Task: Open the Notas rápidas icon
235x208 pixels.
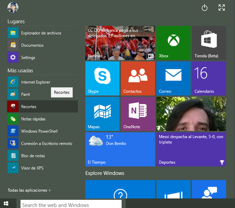Action: 13,119
